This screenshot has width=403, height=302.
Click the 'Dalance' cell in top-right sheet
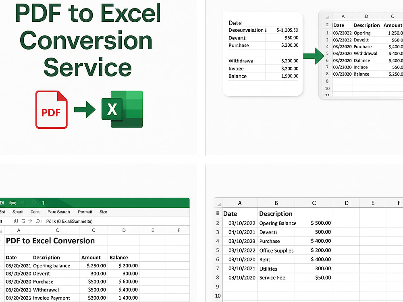pyautogui.click(x=362, y=61)
